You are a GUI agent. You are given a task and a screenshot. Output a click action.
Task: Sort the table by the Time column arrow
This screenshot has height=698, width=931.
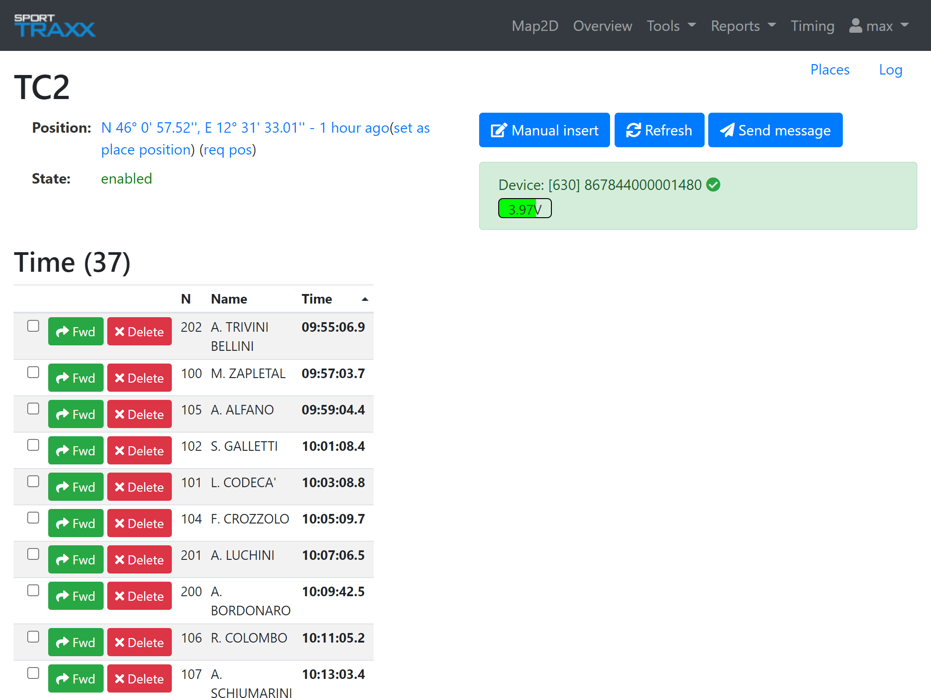[x=365, y=299]
